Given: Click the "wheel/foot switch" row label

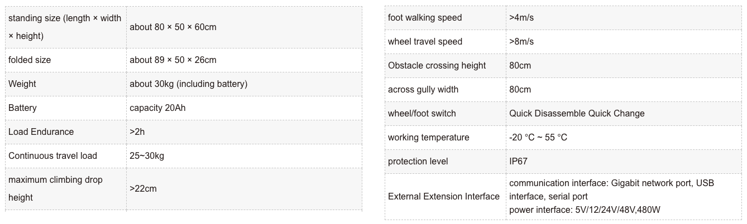Looking at the screenshot, I should [x=422, y=113].
